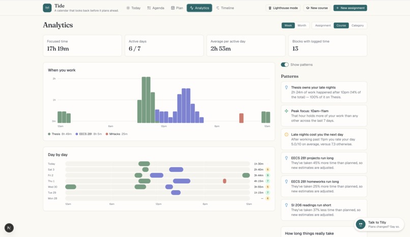410x237 pixels.
Task: Click lightbulb icon on Thesis late nights card
Action: click(286, 88)
